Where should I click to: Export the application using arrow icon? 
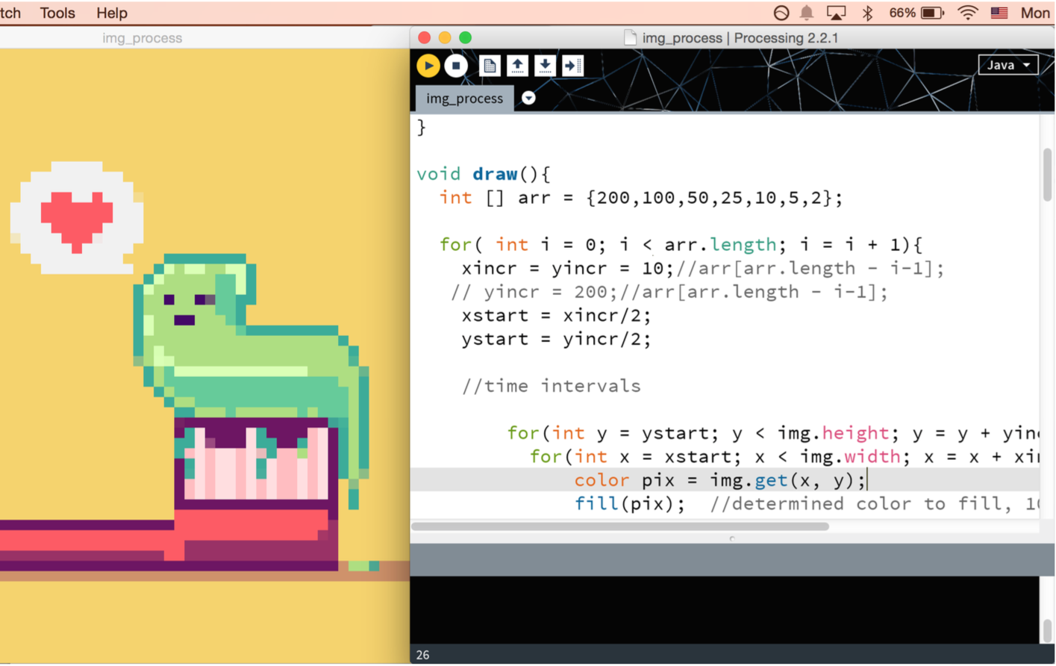coord(572,66)
